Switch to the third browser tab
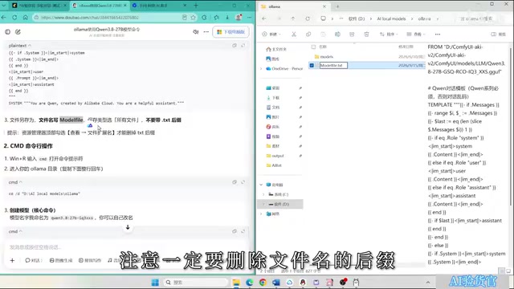 pyautogui.click(x=159, y=6)
